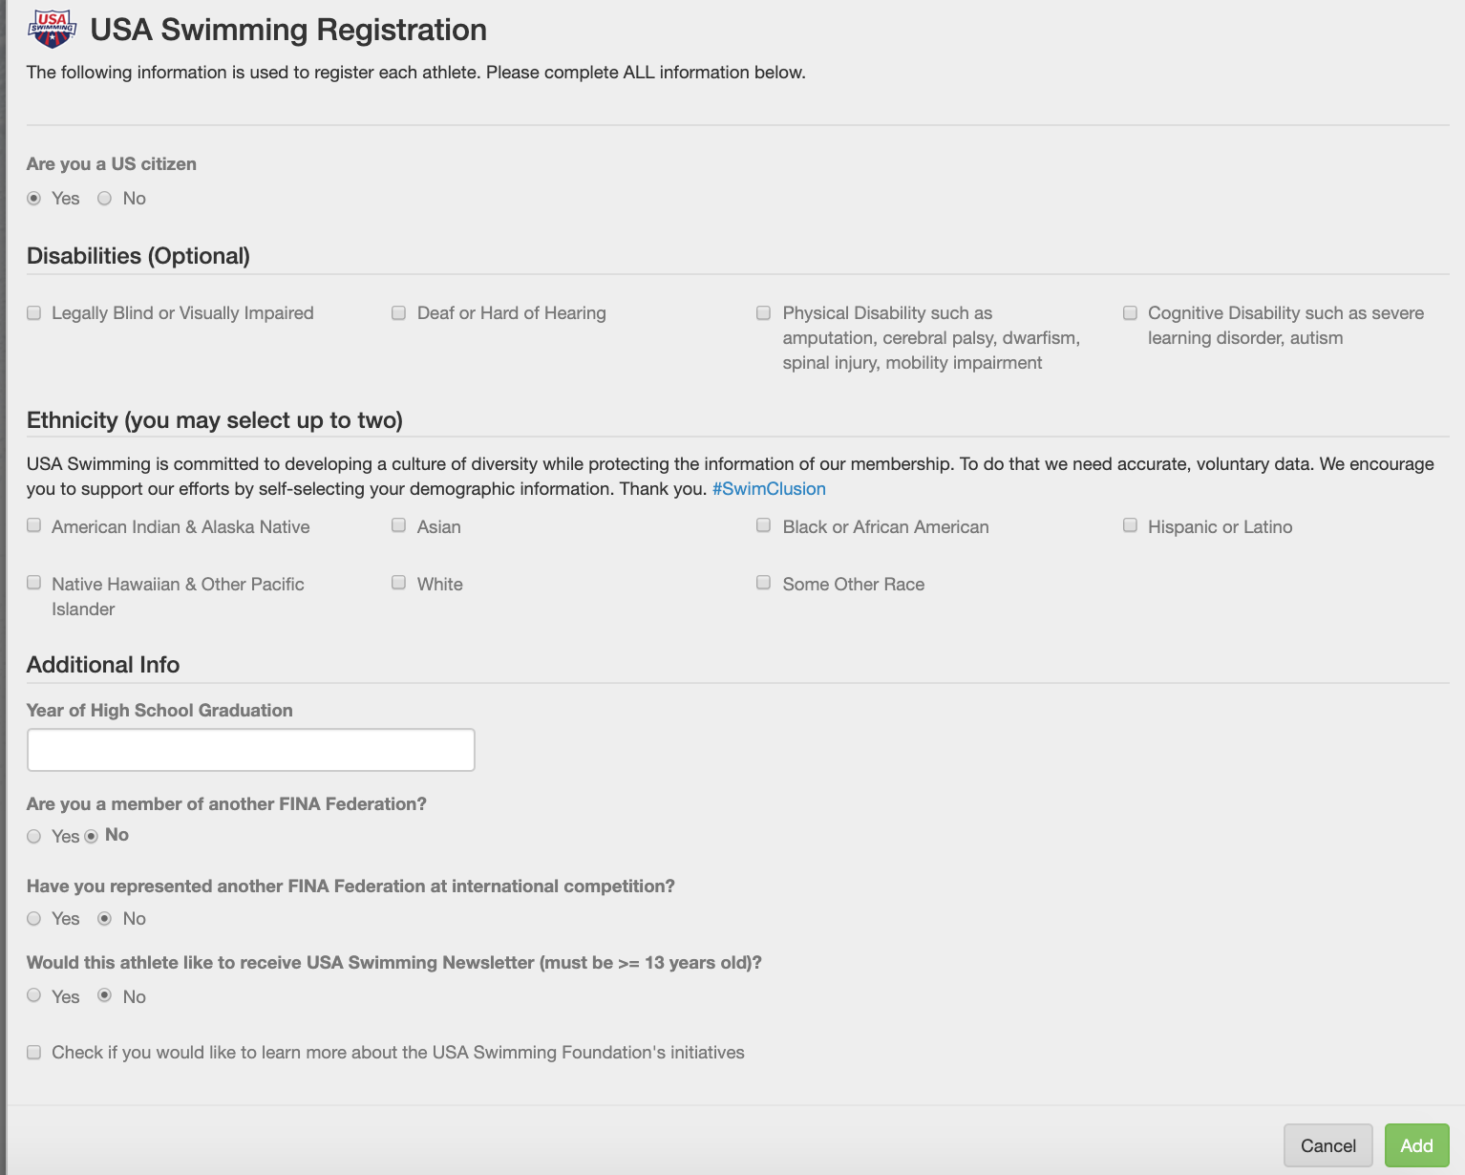Select Yes for represented another FINA Federation

click(x=34, y=919)
